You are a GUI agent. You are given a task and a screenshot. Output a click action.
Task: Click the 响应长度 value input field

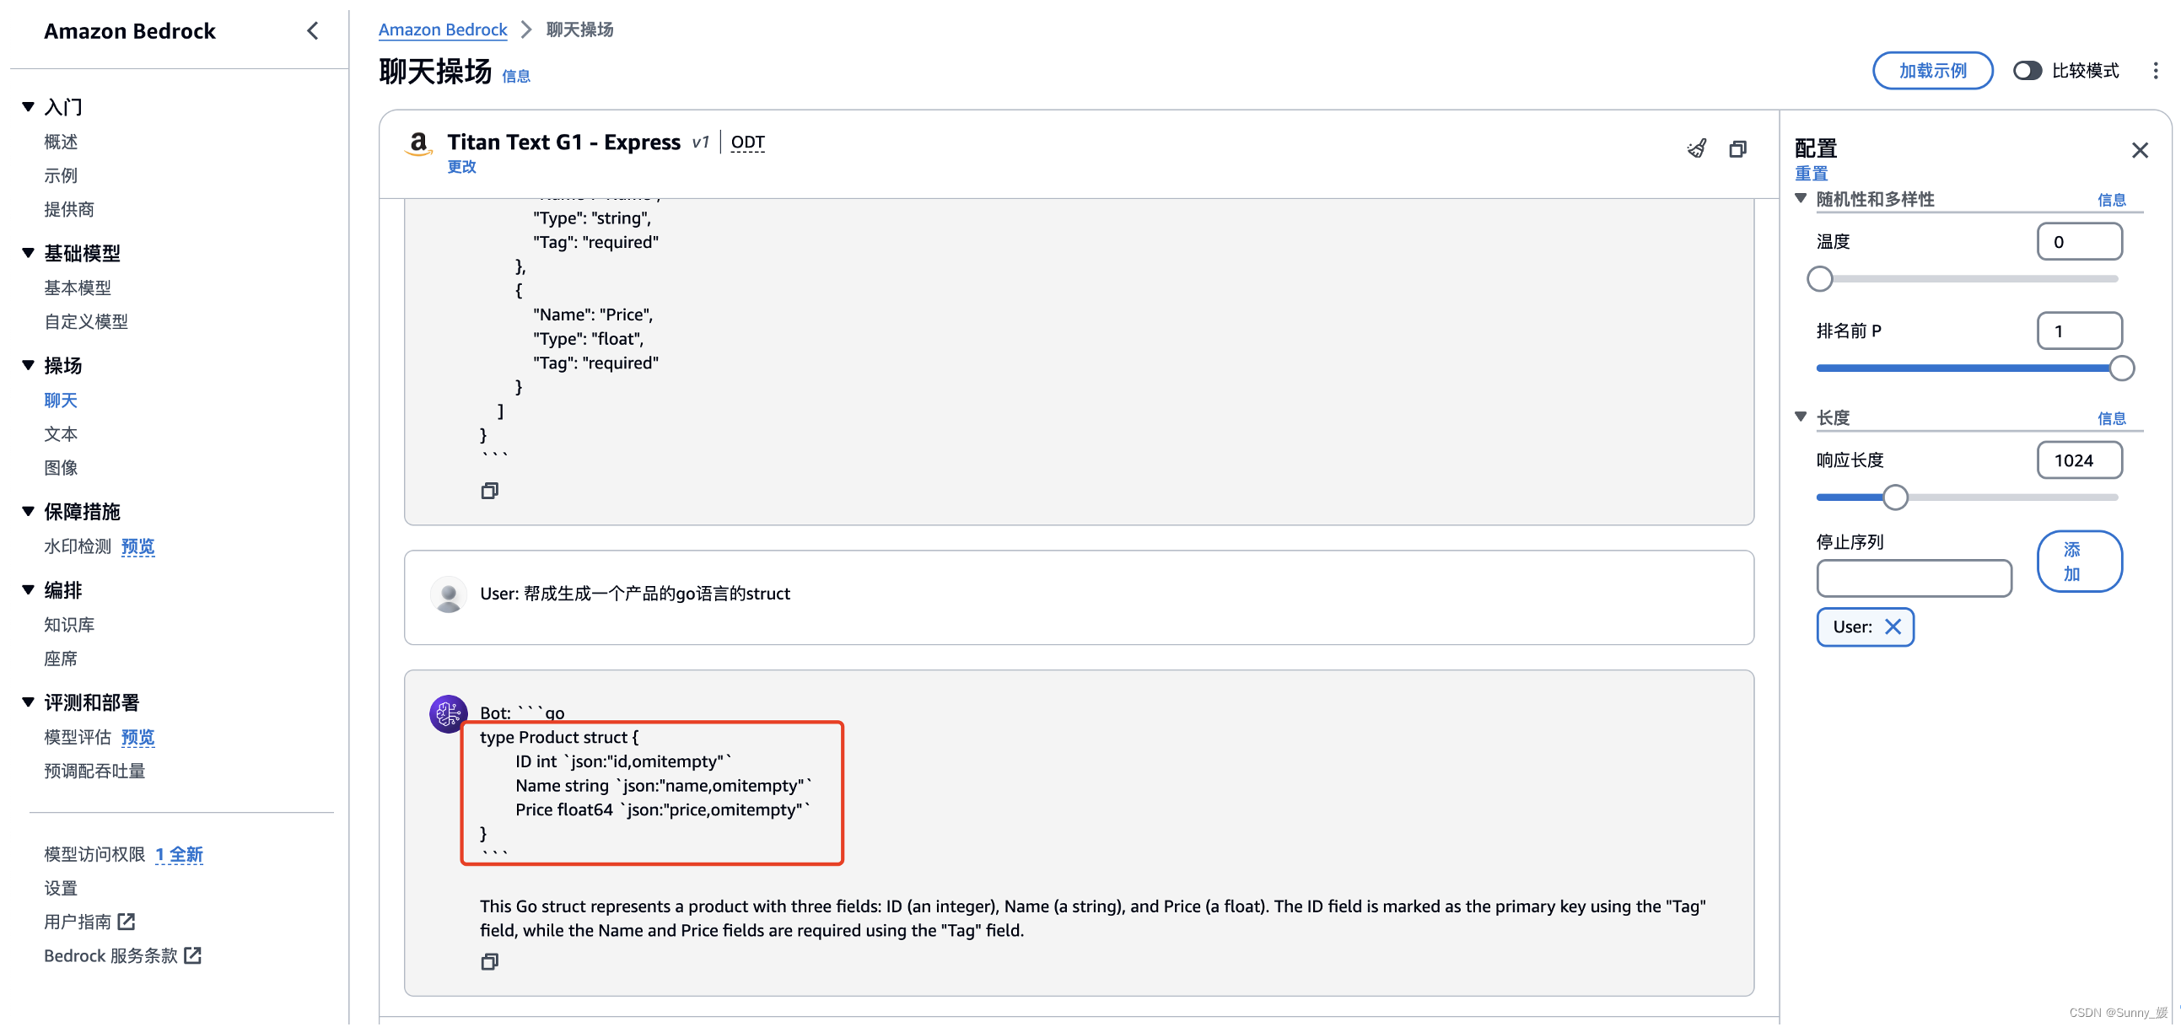(x=2079, y=460)
